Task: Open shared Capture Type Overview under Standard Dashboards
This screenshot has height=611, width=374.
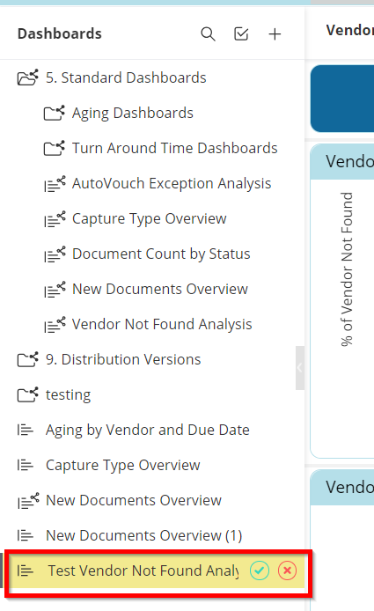Action: 150,218
